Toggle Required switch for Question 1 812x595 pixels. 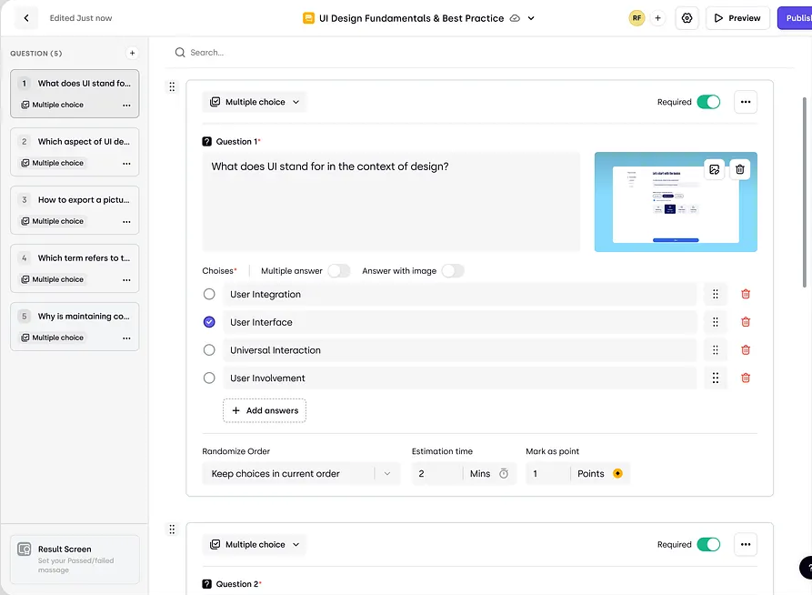pyautogui.click(x=708, y=102)
